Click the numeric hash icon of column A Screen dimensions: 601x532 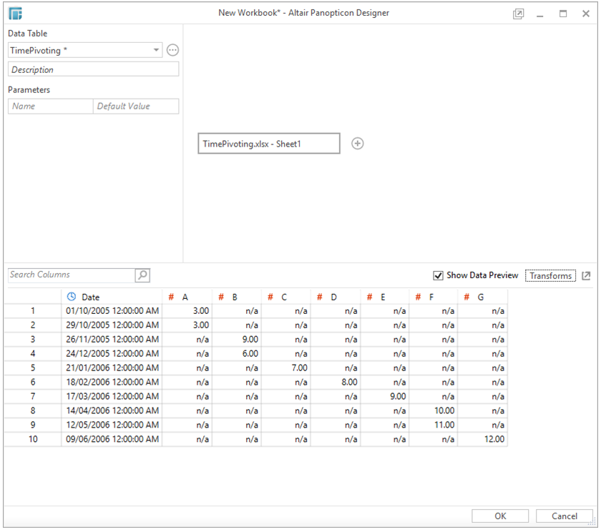click(x=171, y=297)
